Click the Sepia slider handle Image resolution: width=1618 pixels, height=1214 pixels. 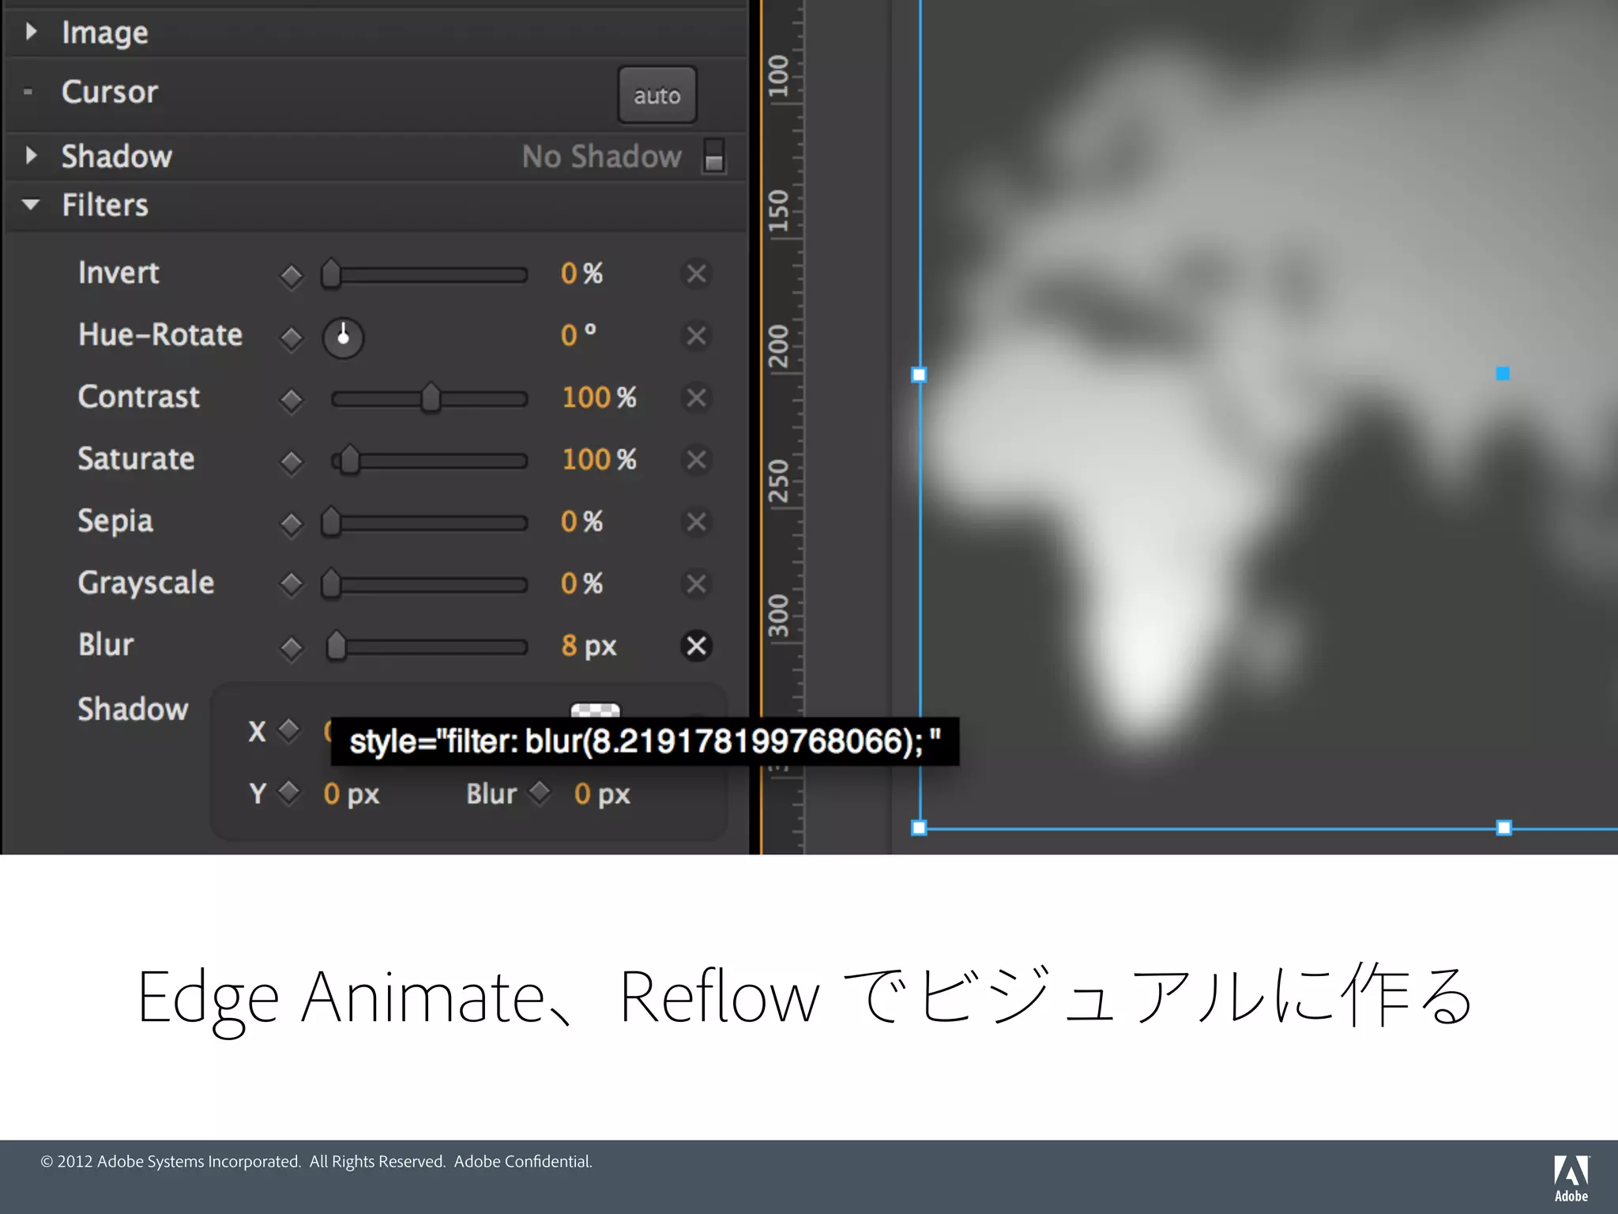click(331, 522)
